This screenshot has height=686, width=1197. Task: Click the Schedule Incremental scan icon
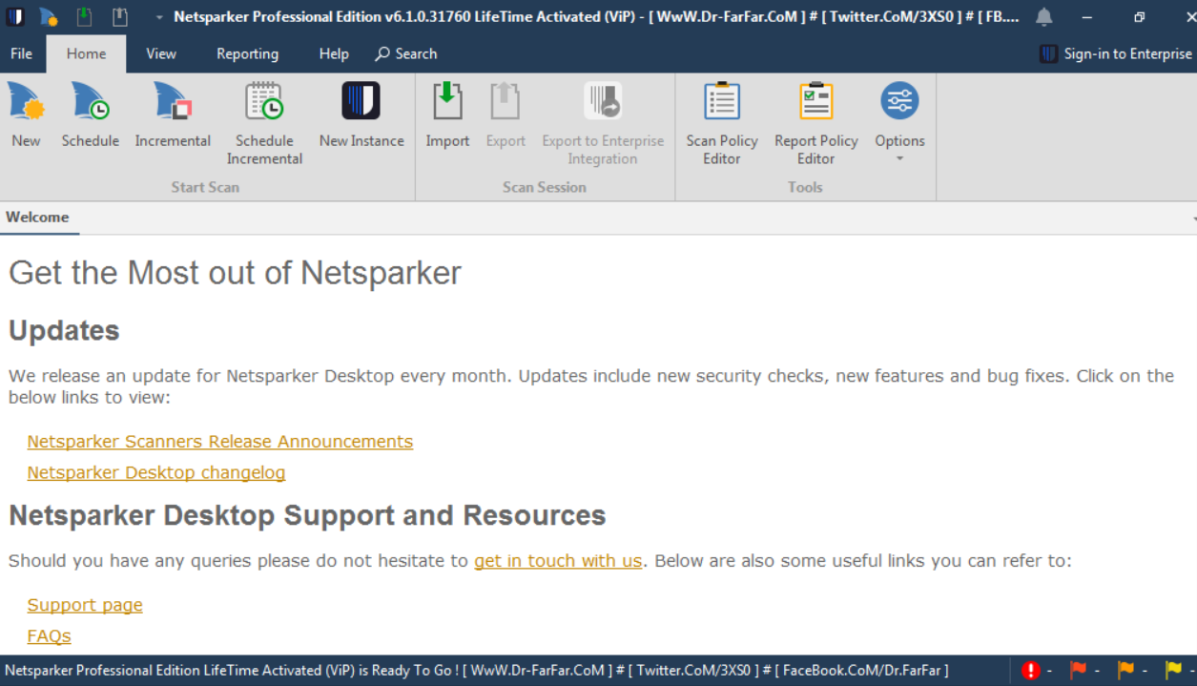pyautogui.click(x=264, y=122)
